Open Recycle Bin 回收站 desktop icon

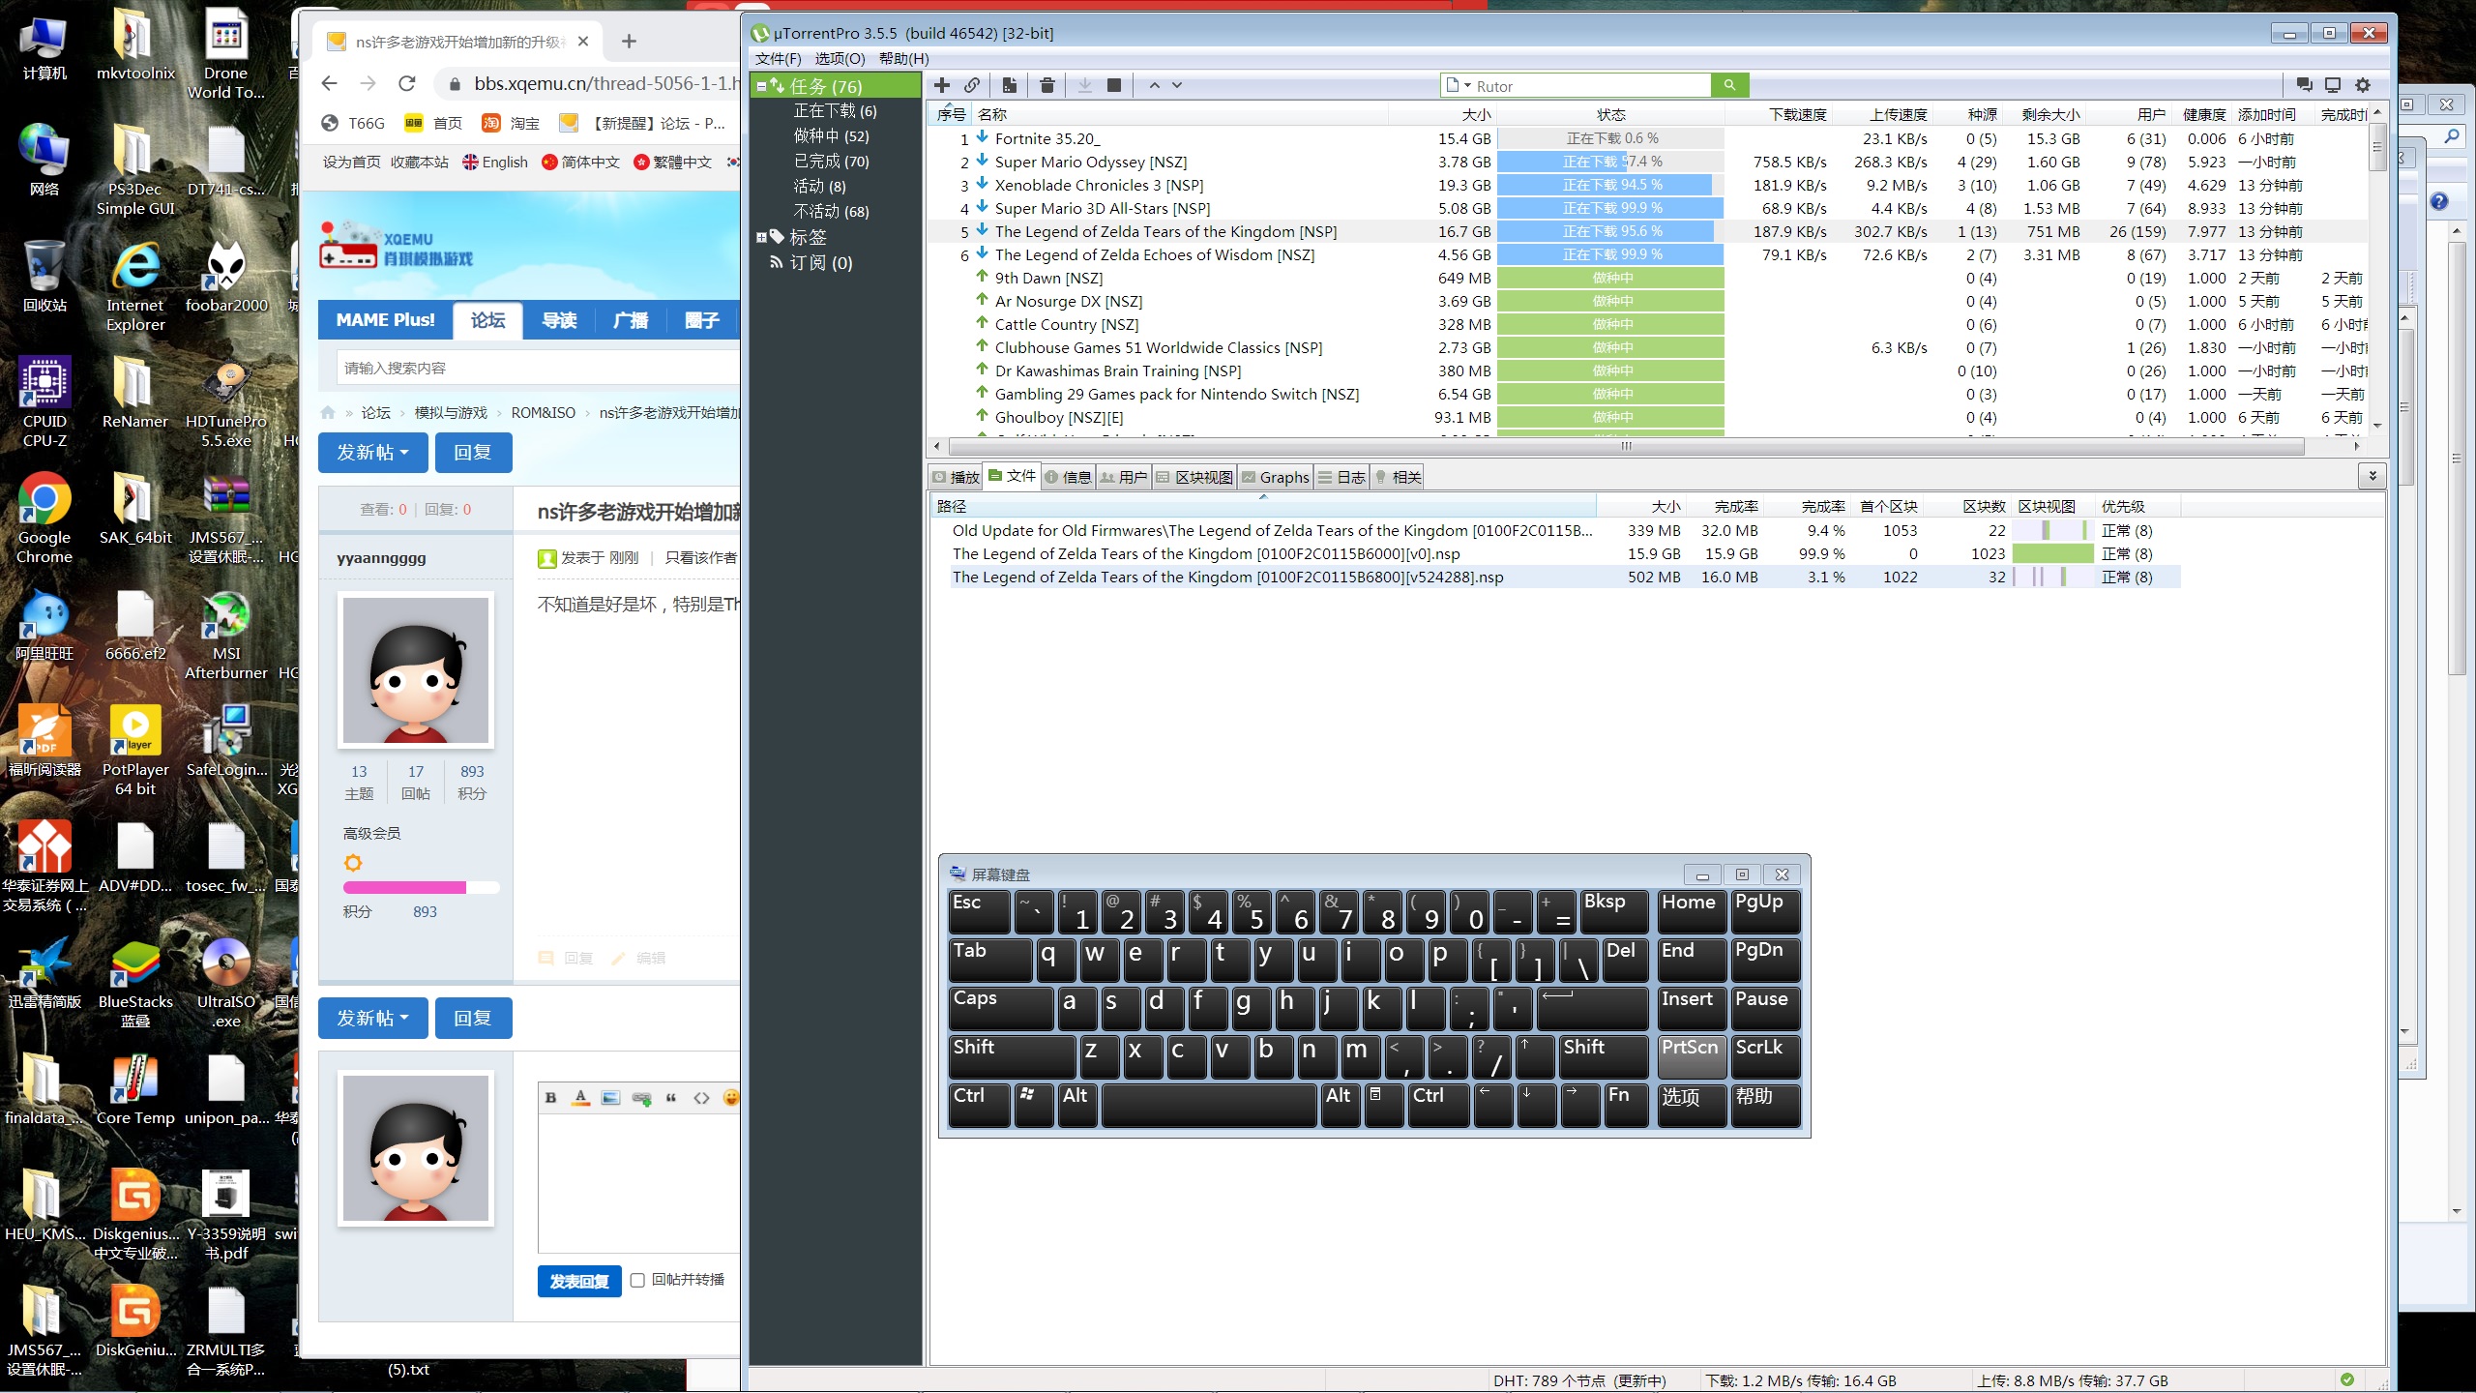[44, 276]
